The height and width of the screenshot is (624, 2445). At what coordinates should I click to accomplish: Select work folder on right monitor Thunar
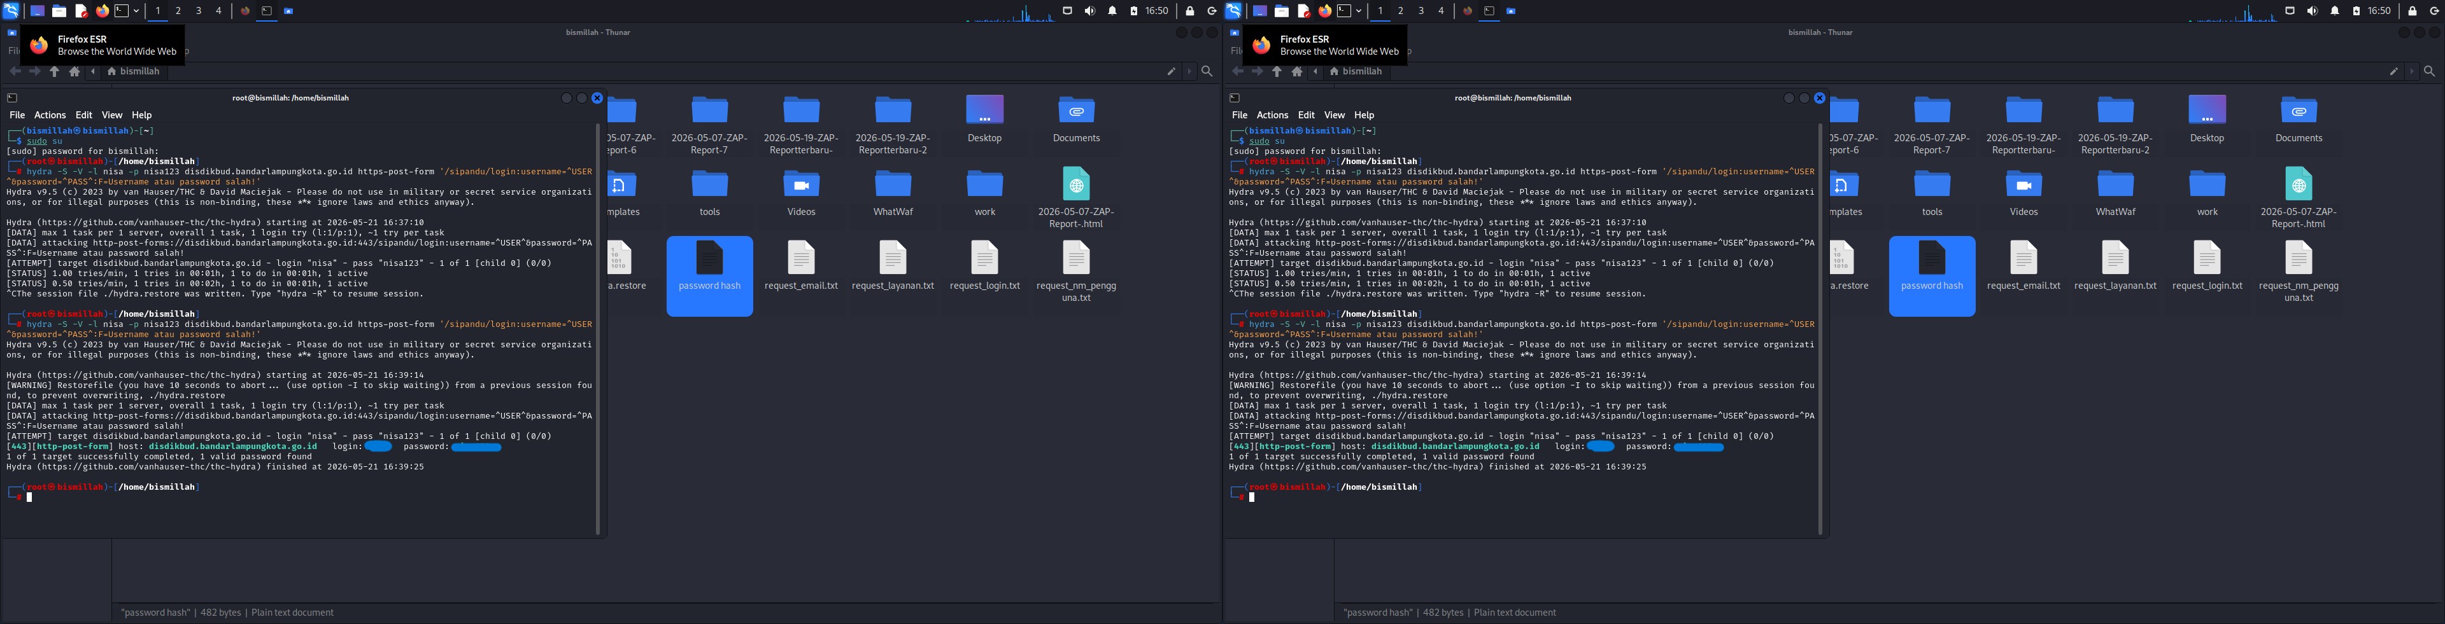[x=2207, y=193]
